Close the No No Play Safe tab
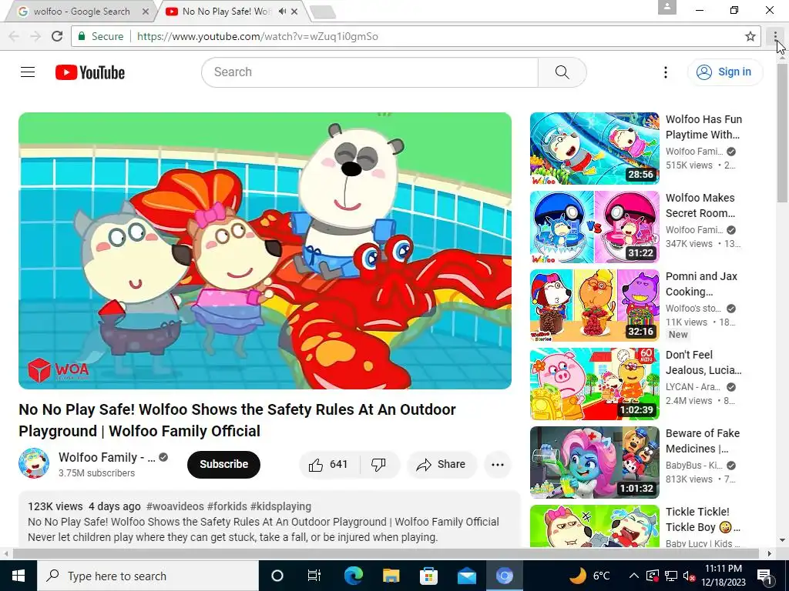789x591 pixels. point(295,11)
